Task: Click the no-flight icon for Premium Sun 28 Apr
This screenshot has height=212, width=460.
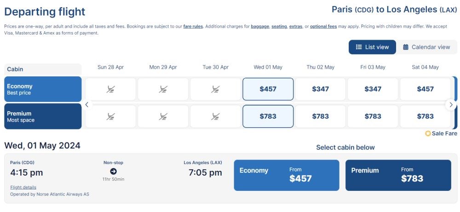Action: pyautogui.click(x=110, y=117)
